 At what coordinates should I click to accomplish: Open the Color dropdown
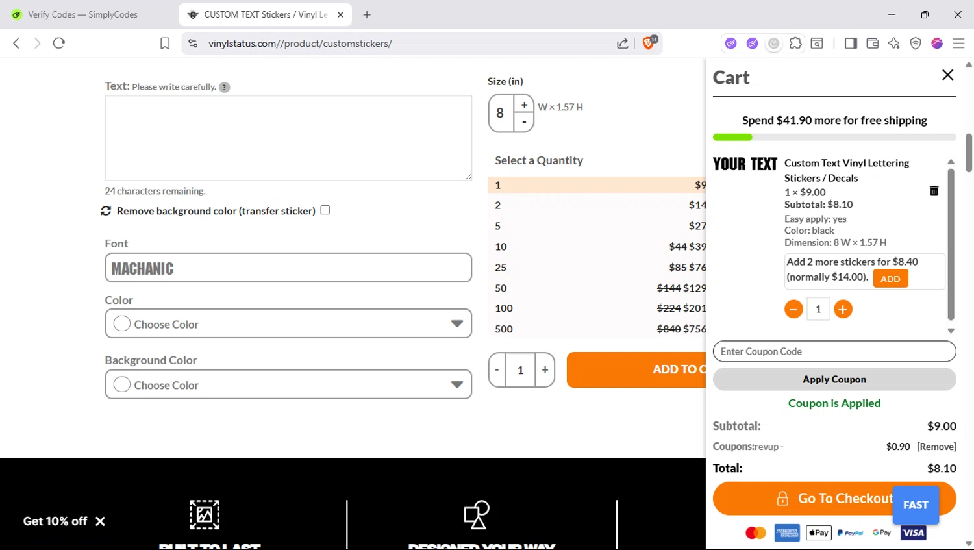coord(288,323)
